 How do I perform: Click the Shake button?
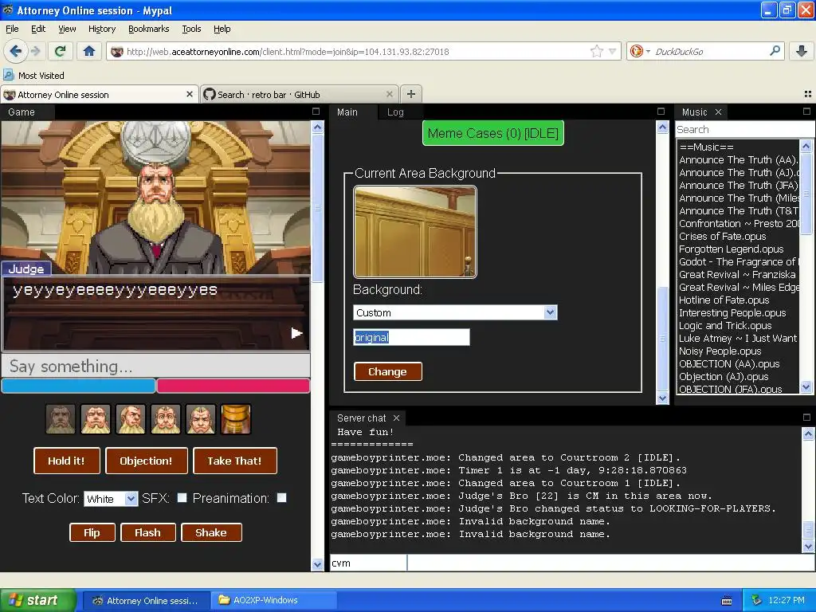[211, 532]
